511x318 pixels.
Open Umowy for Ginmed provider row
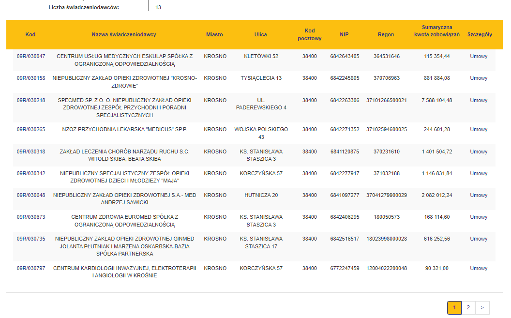coord(479,239)
